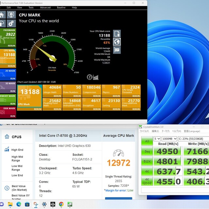Open the test count dropdown showing 5

pos(157,139)
